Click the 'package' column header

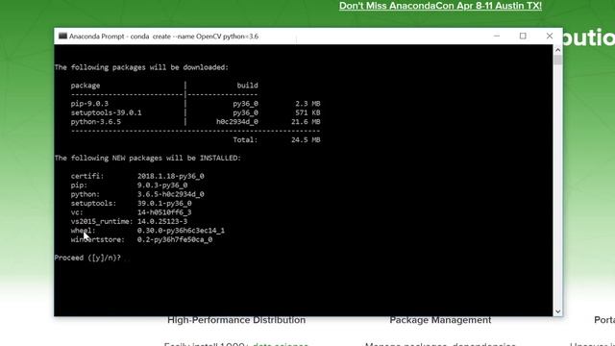(86, 86)
